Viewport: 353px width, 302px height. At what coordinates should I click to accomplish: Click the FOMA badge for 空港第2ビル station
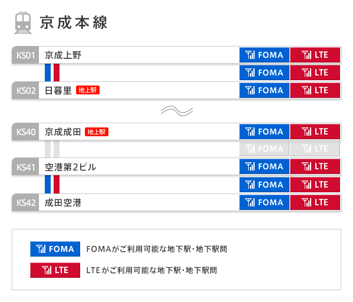click(264, 166)
